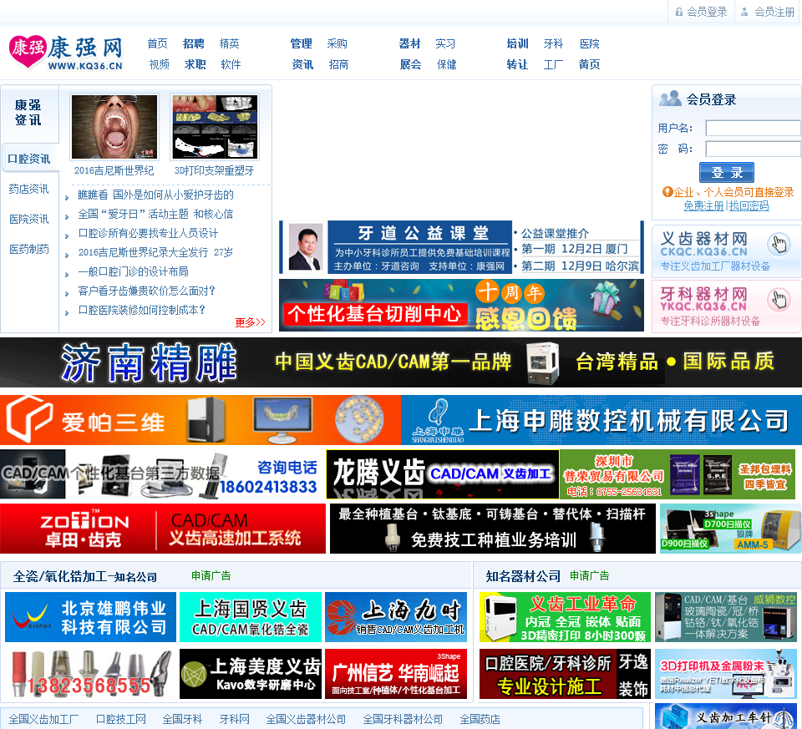Open 会员注册 link at top right
Screen dimensions: 802x729
774,12
